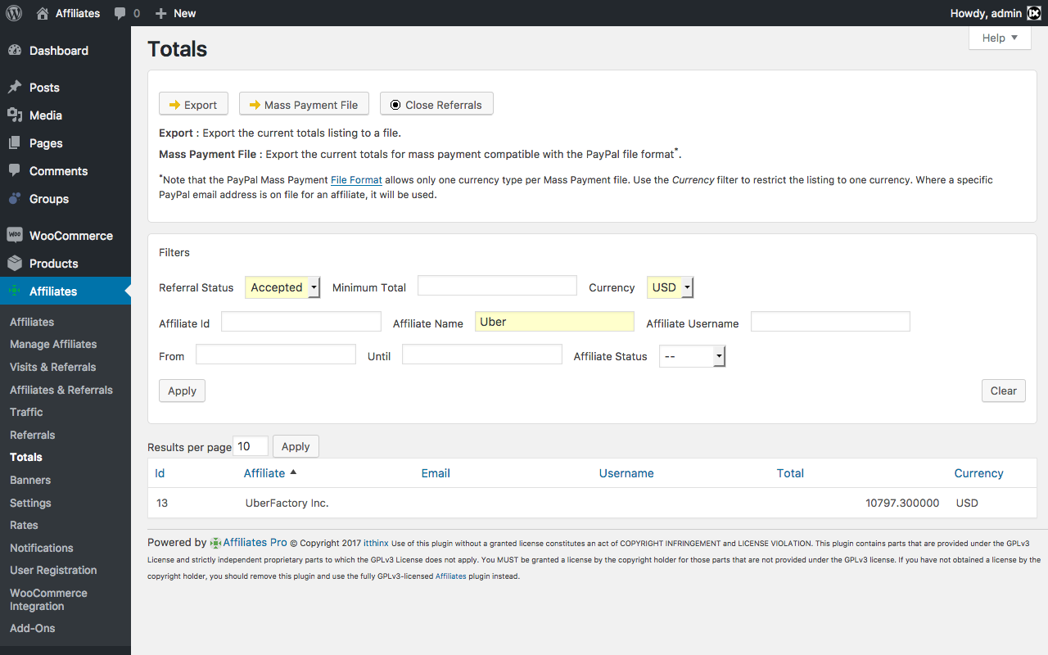
Task: Go to Add-Ons submenu
Action: [x=33, y=628]
